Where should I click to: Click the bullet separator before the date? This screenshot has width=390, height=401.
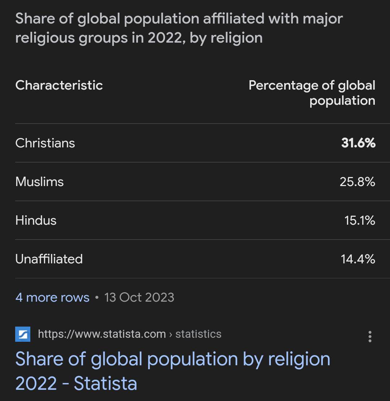(x=97, y=298)
